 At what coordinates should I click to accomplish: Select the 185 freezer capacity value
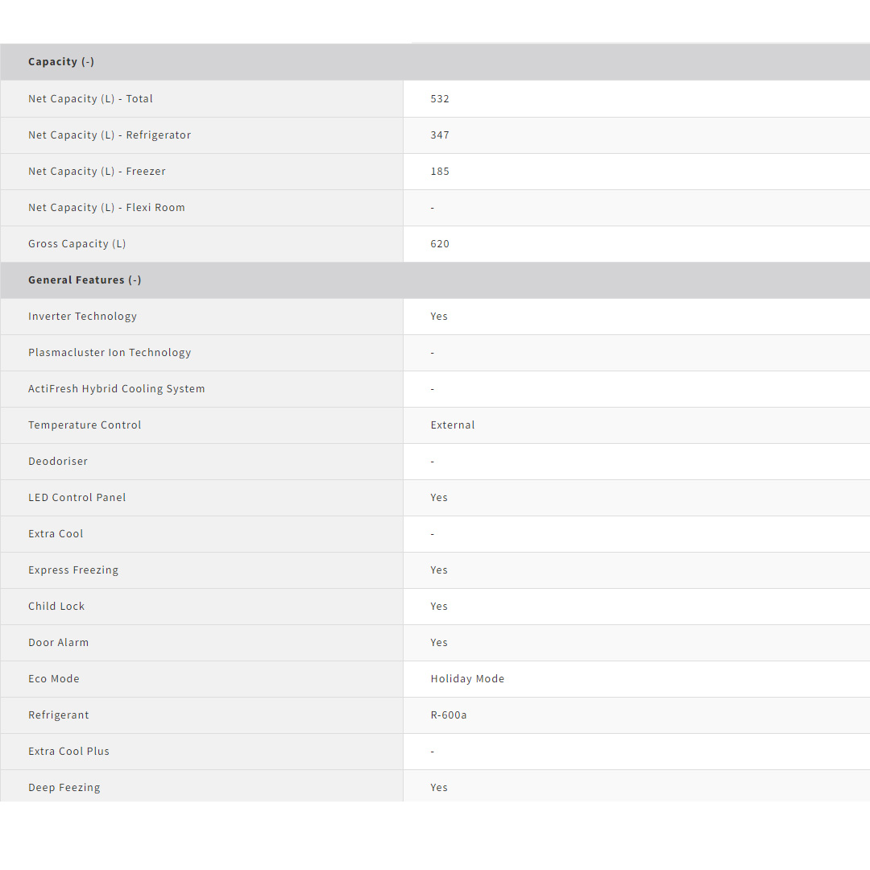tap(440, 172)
